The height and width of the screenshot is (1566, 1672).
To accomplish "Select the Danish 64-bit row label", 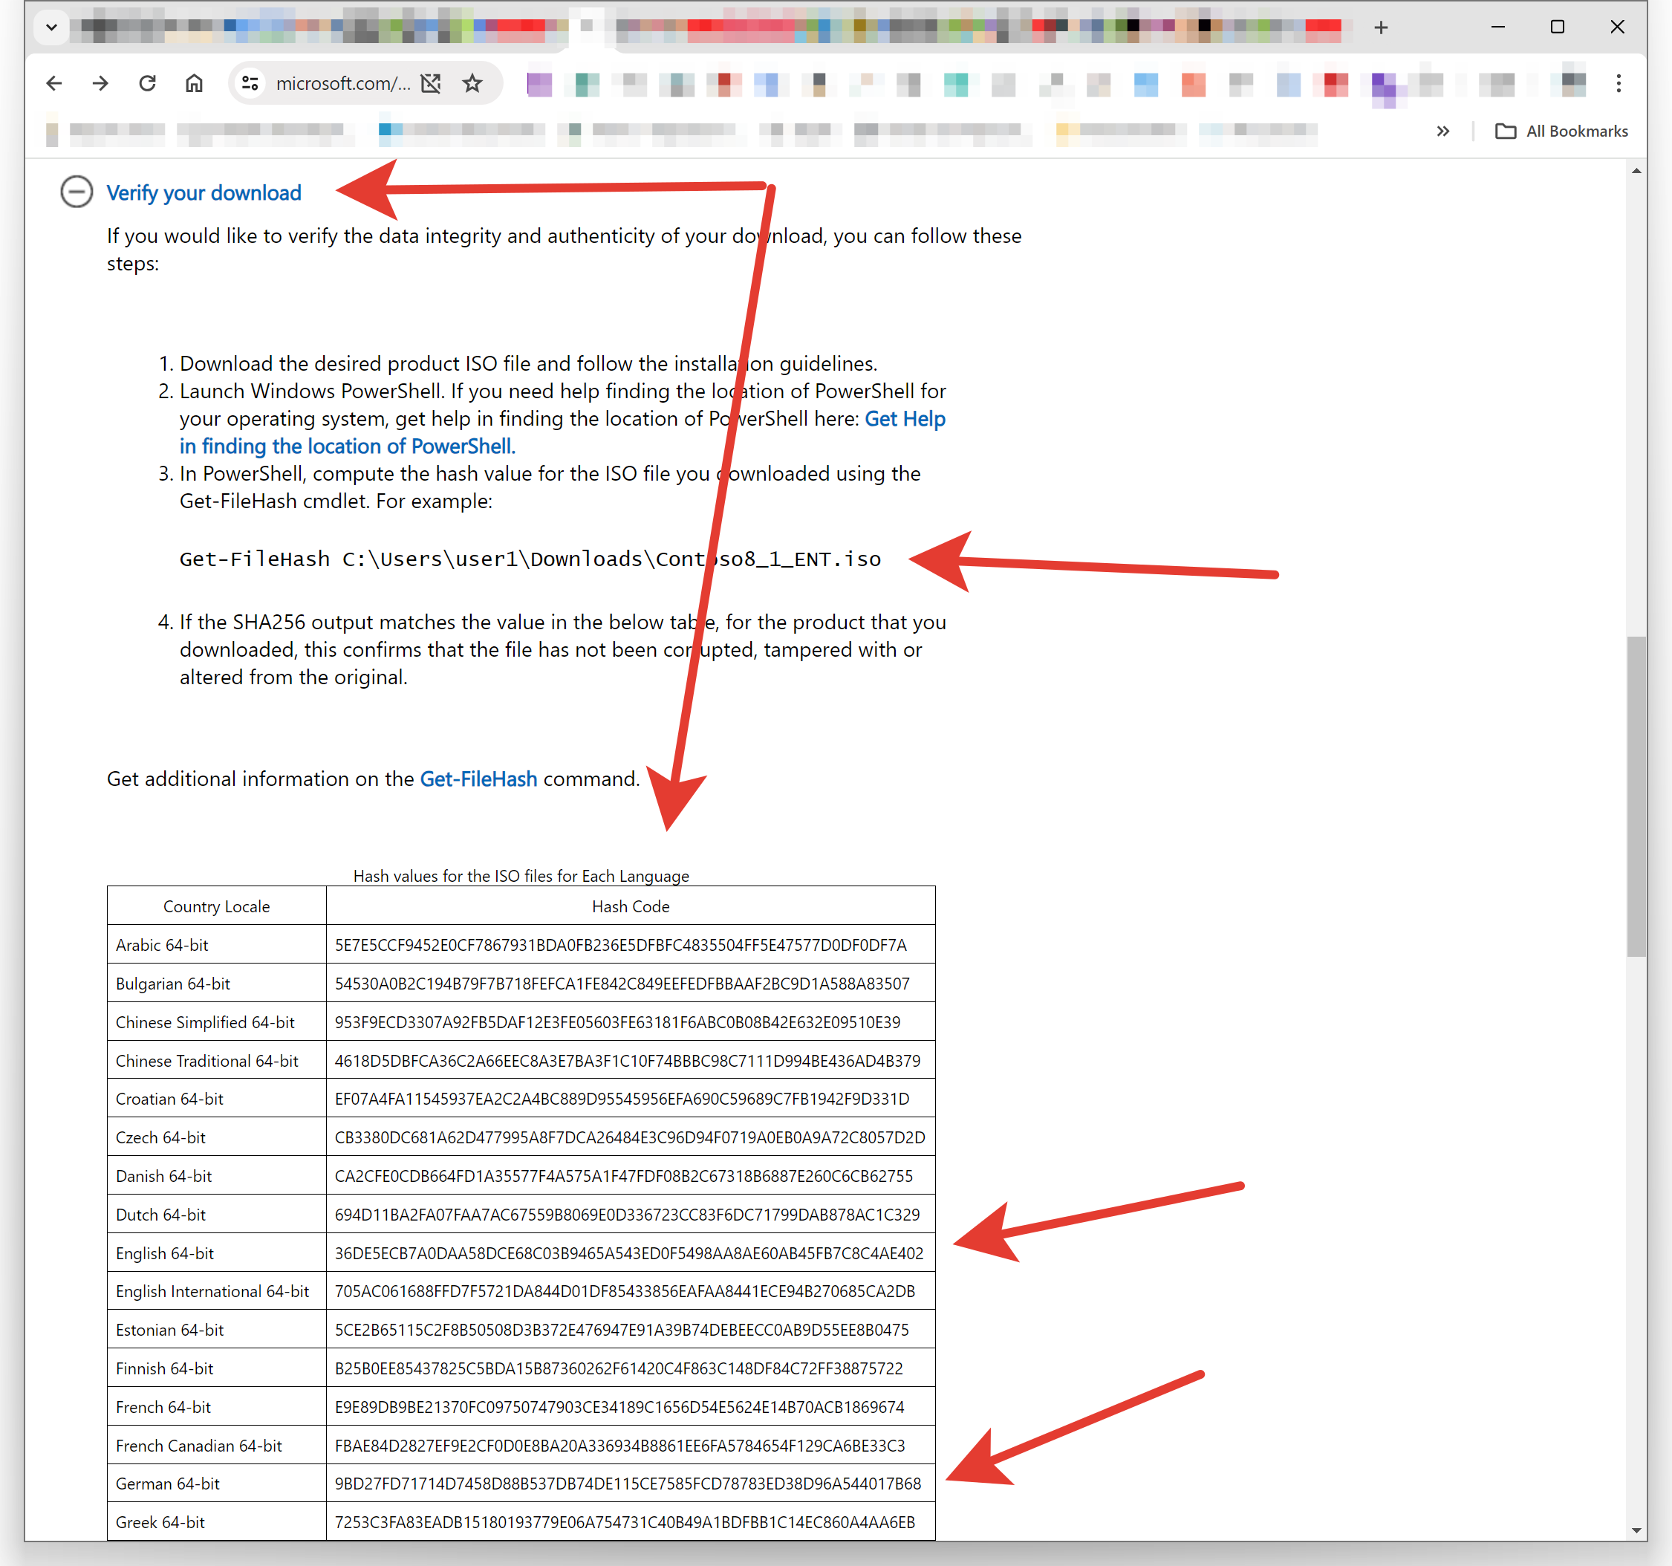I will 164,1176.
